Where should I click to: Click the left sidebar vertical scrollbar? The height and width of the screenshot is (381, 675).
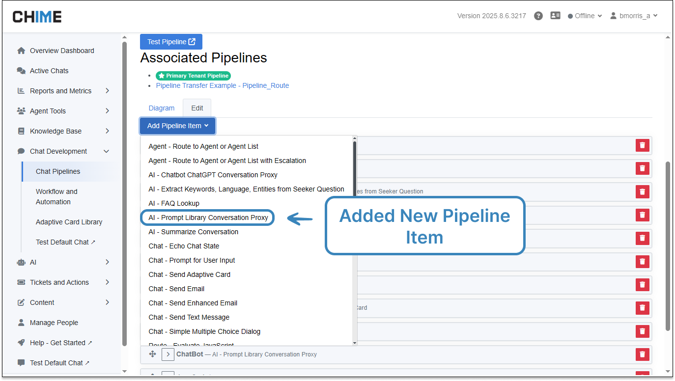124,193
